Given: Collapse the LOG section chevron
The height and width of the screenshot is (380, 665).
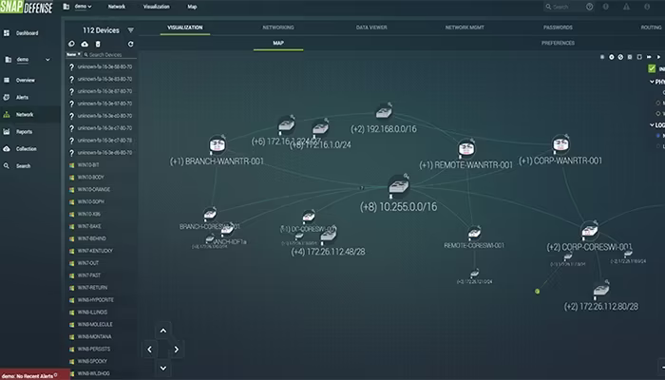Looking at the screenshot, I should point(653,125).
